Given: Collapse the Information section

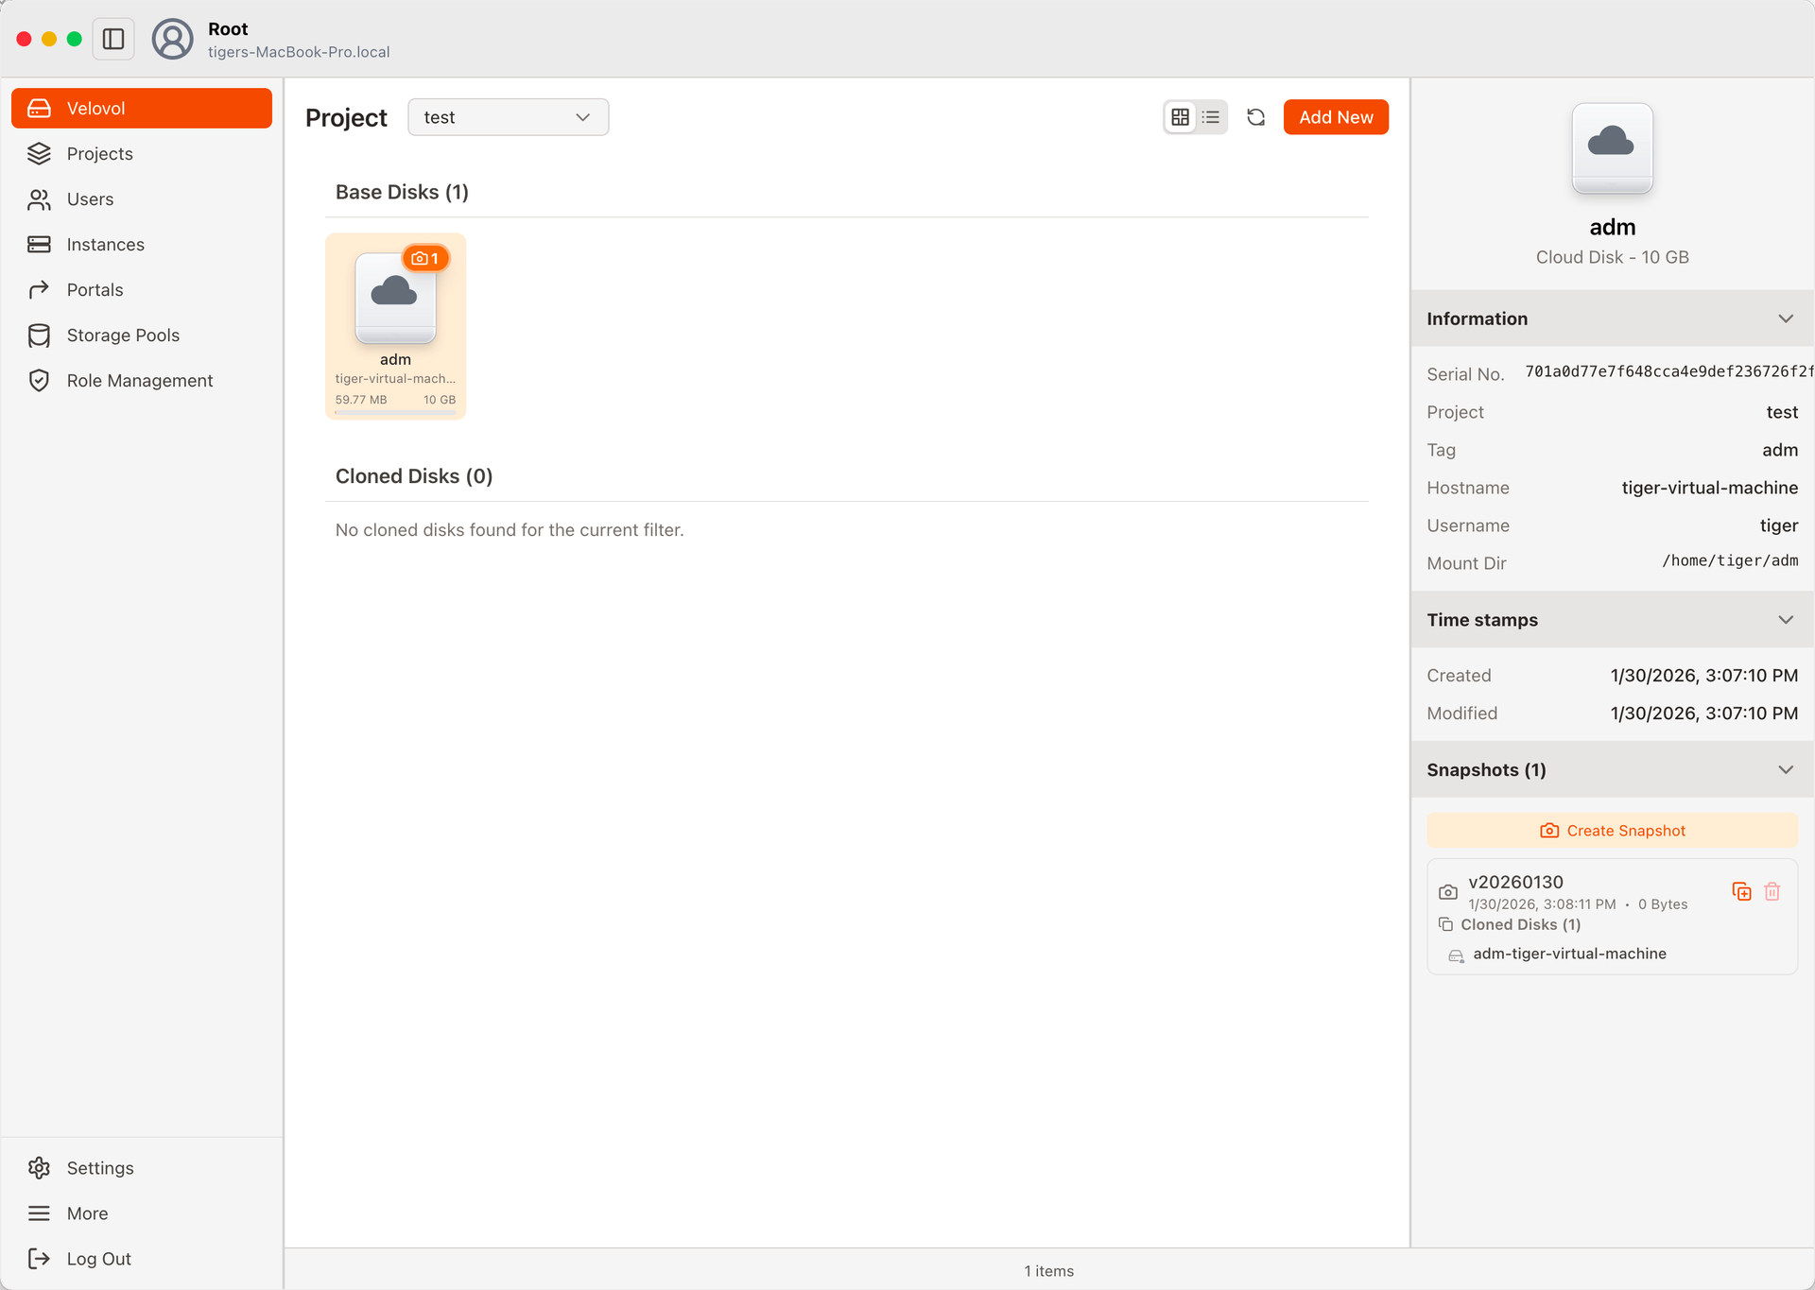Looking at the screenshot, I should pos(1785,318).
